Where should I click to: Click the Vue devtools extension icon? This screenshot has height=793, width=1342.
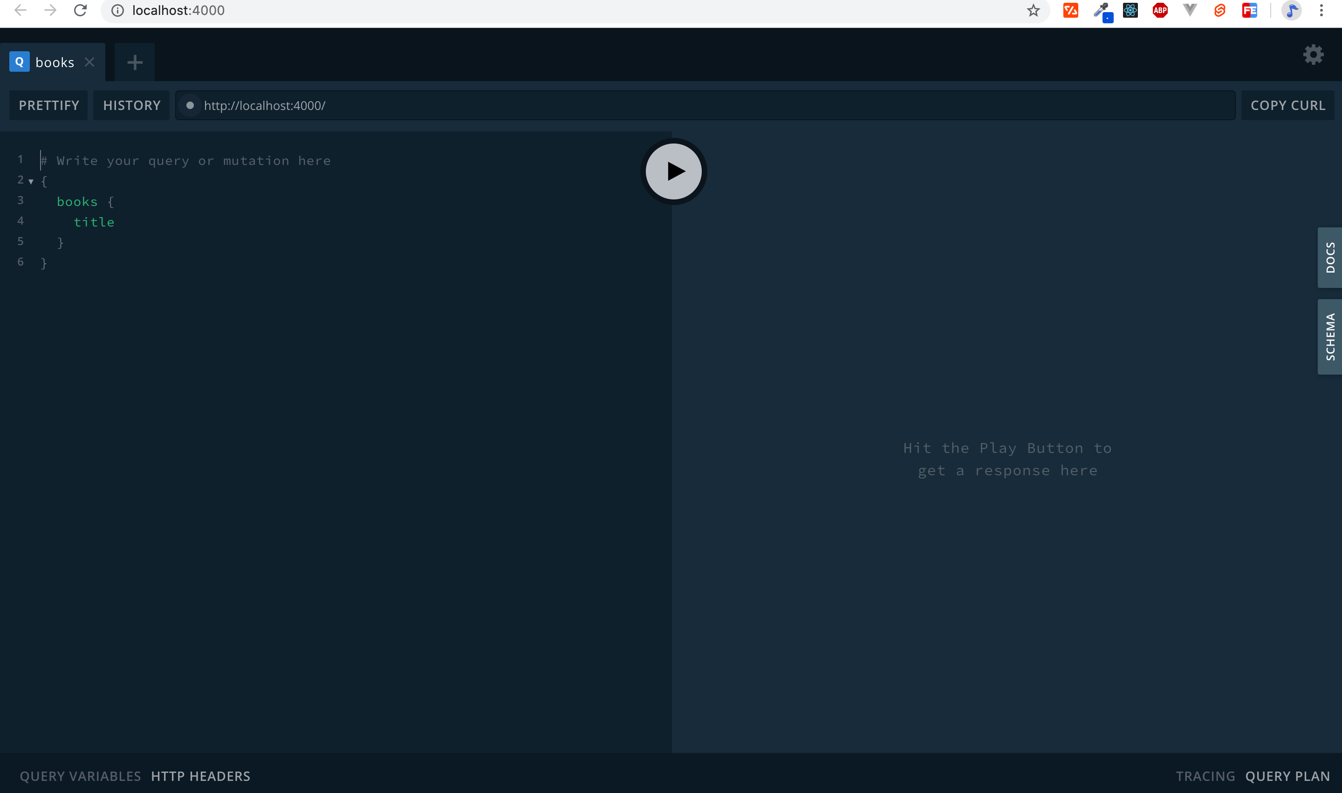[1190, 10]
